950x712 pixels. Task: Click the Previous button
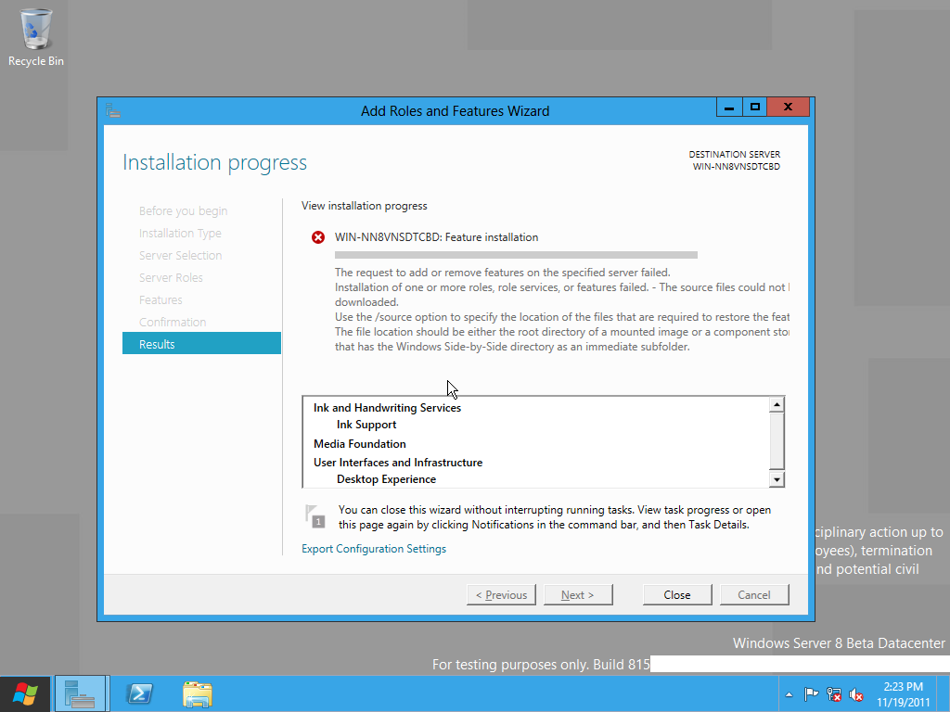tap(501, 594)
